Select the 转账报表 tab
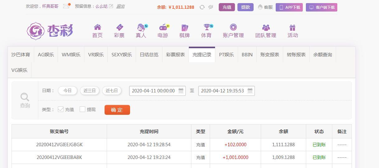This screenshot has height=168, width=379. pos(296,54)
